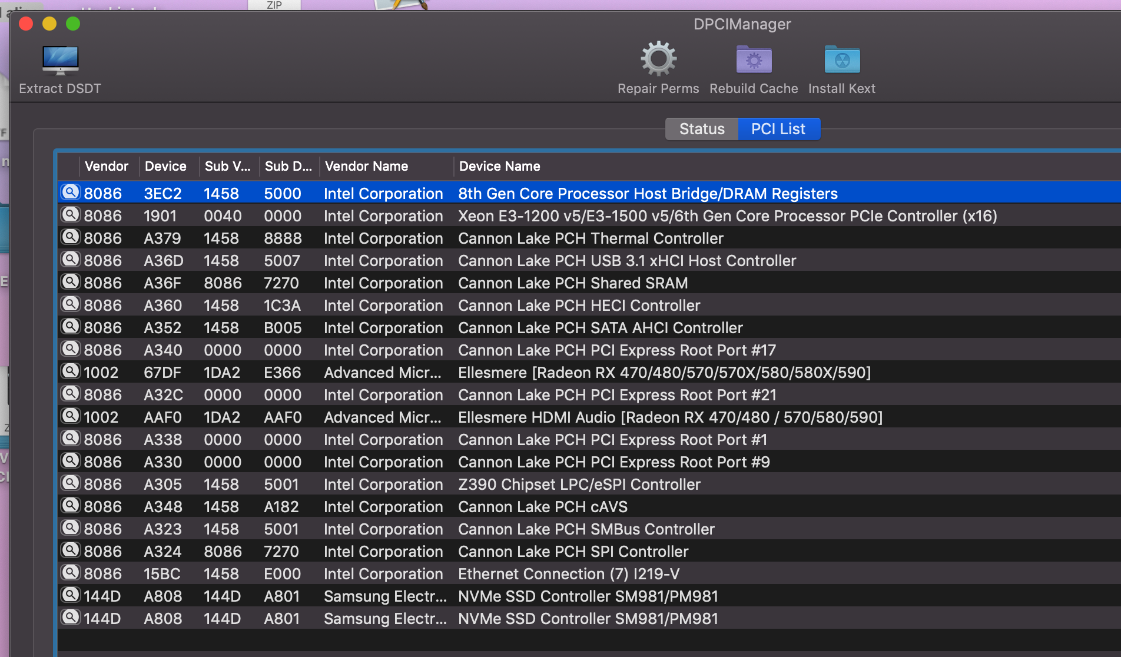1121x657 pixels.
Task: Select the Cannon Lake PCH Thermal Controller row
Action: point(589,238)
